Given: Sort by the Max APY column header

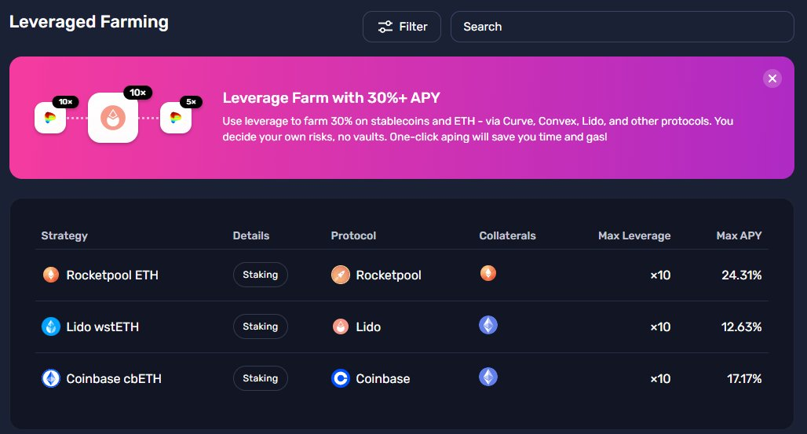Looking at the screenshot, I should (x=739, y=235).
